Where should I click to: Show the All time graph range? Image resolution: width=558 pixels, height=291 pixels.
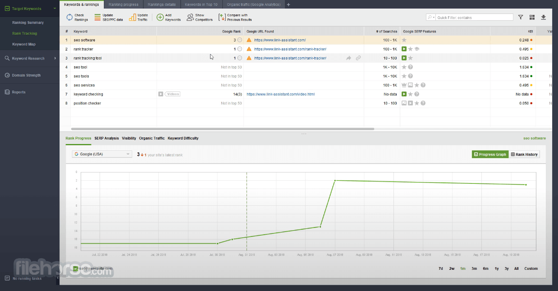tap(517, 268)
